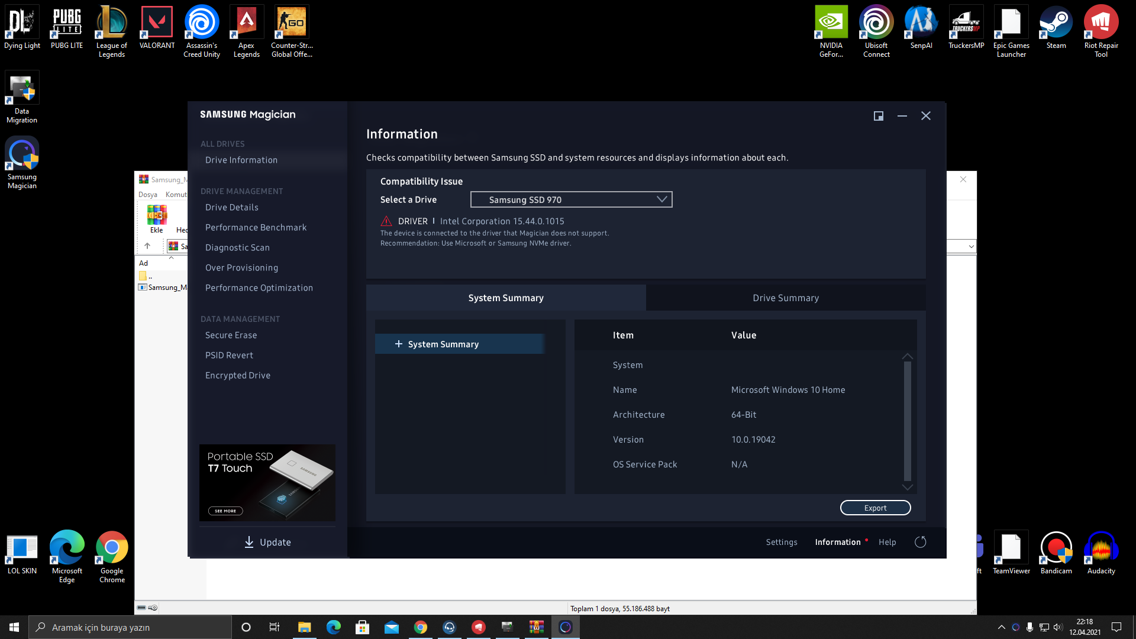Open notification center in taskbar
1136x639 pixels.
point(1116,627)
